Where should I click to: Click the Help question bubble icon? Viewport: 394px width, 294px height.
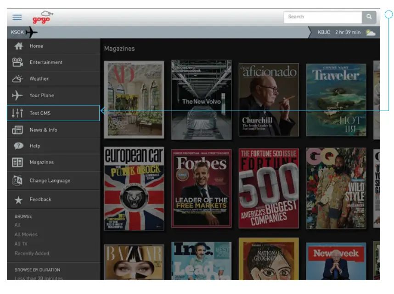click(18, 146)
